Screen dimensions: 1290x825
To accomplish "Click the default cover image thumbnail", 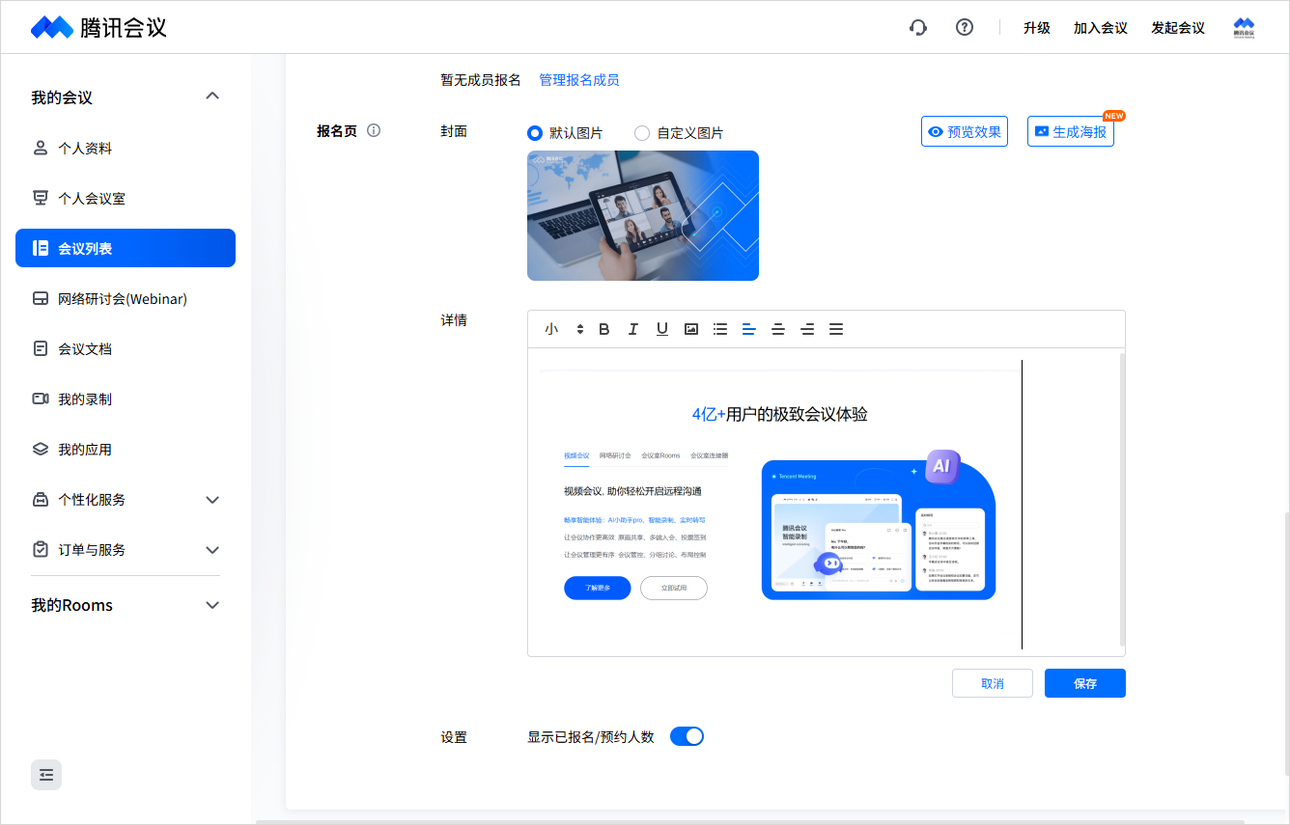I will point(643,215).
